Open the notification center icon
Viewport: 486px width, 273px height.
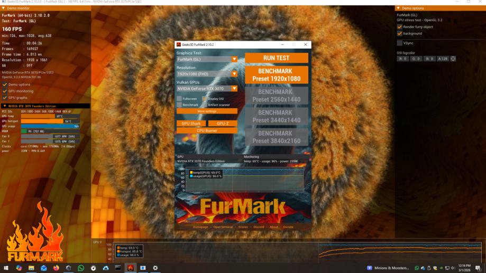tap(478, 268)
